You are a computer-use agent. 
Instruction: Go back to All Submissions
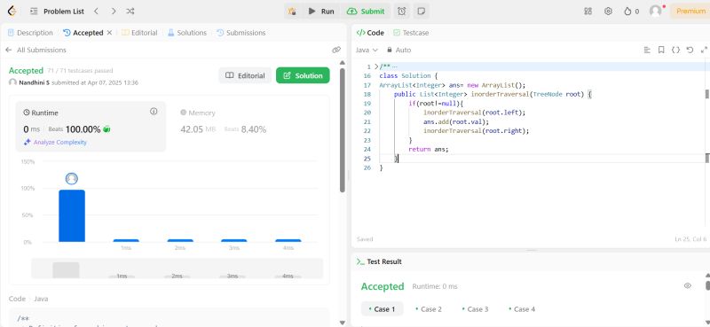coord(35,50)
